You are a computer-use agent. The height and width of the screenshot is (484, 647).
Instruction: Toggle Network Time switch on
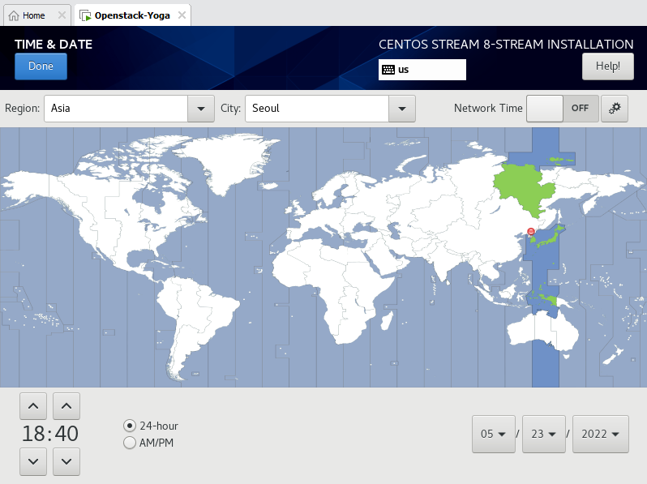click(563, 109)
